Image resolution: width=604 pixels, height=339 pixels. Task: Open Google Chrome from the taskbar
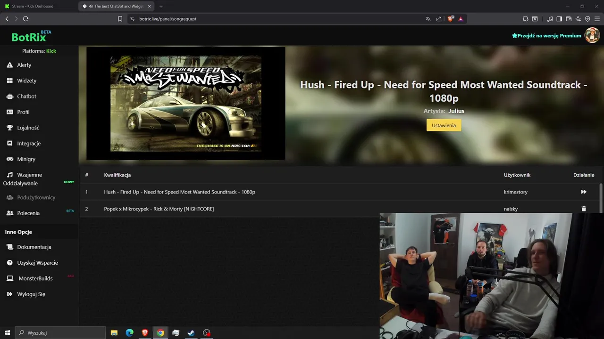160,333
